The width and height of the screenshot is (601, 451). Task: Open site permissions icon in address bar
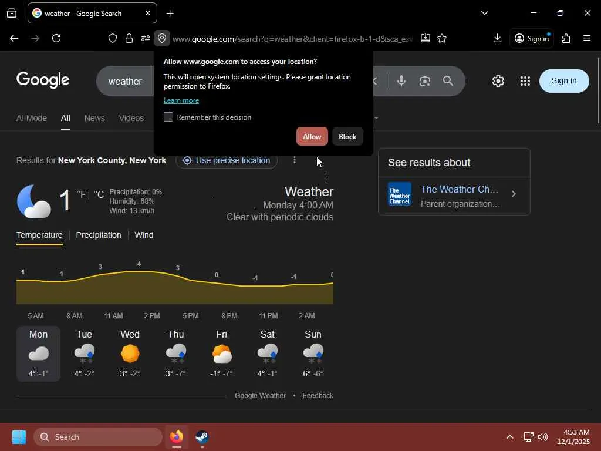[x=146, y=38]
